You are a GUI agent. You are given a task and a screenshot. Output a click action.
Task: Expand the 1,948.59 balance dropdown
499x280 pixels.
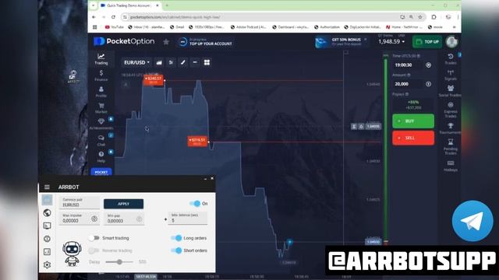[391, 41]
